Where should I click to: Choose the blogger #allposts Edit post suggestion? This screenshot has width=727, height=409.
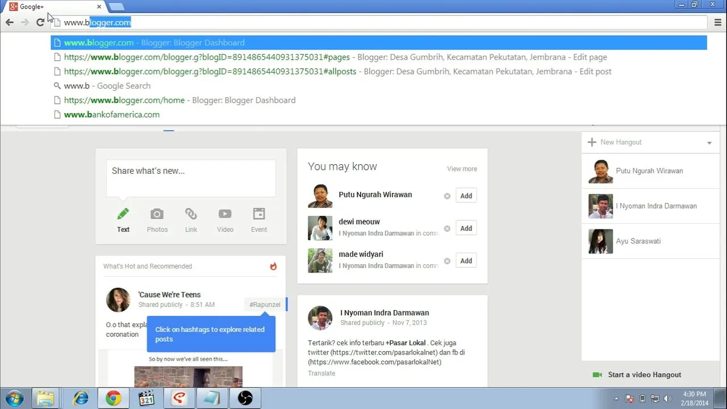tap(379, 72)
